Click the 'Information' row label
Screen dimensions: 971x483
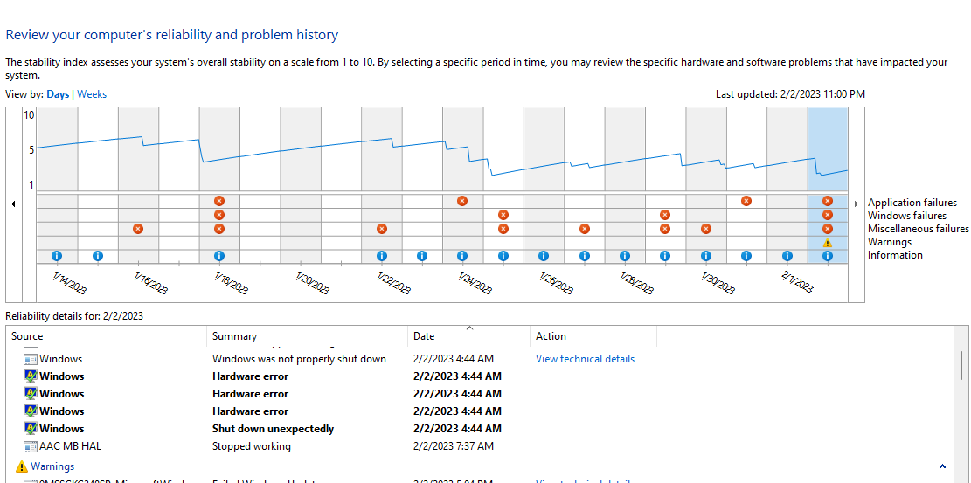coord(896,255)
